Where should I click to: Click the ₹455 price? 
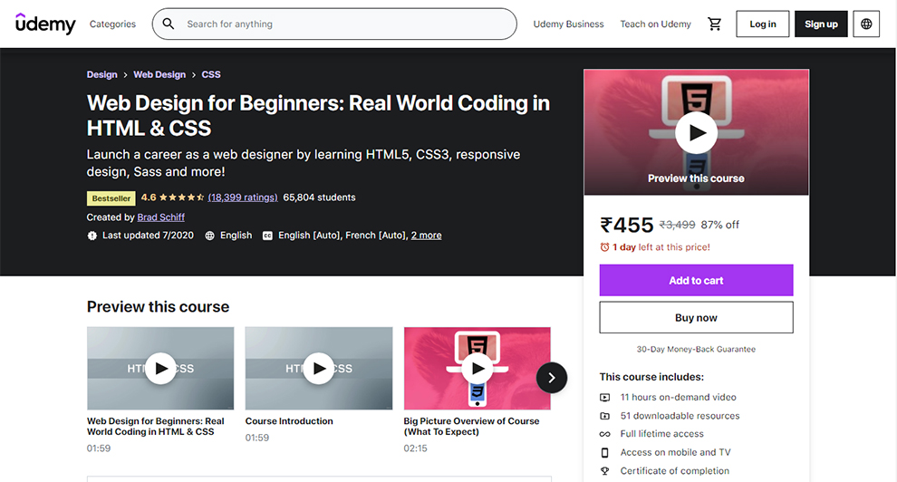coord(626,225)
